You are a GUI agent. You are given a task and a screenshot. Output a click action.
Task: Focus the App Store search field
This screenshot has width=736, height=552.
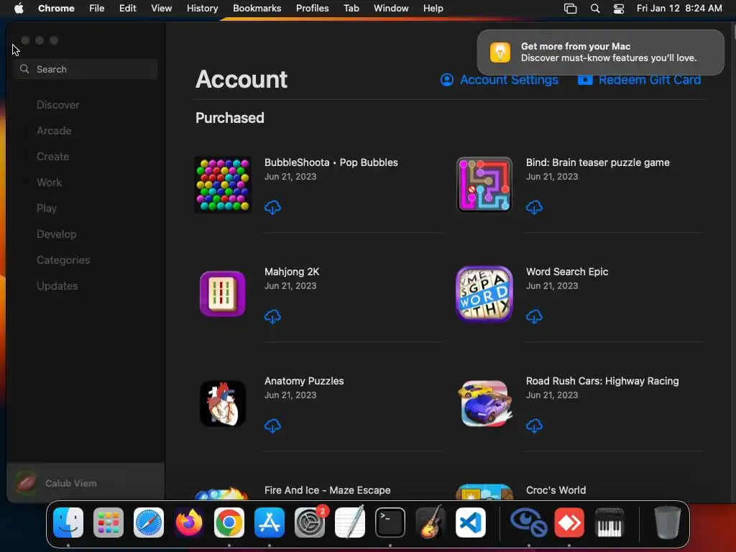click(86, 69)
